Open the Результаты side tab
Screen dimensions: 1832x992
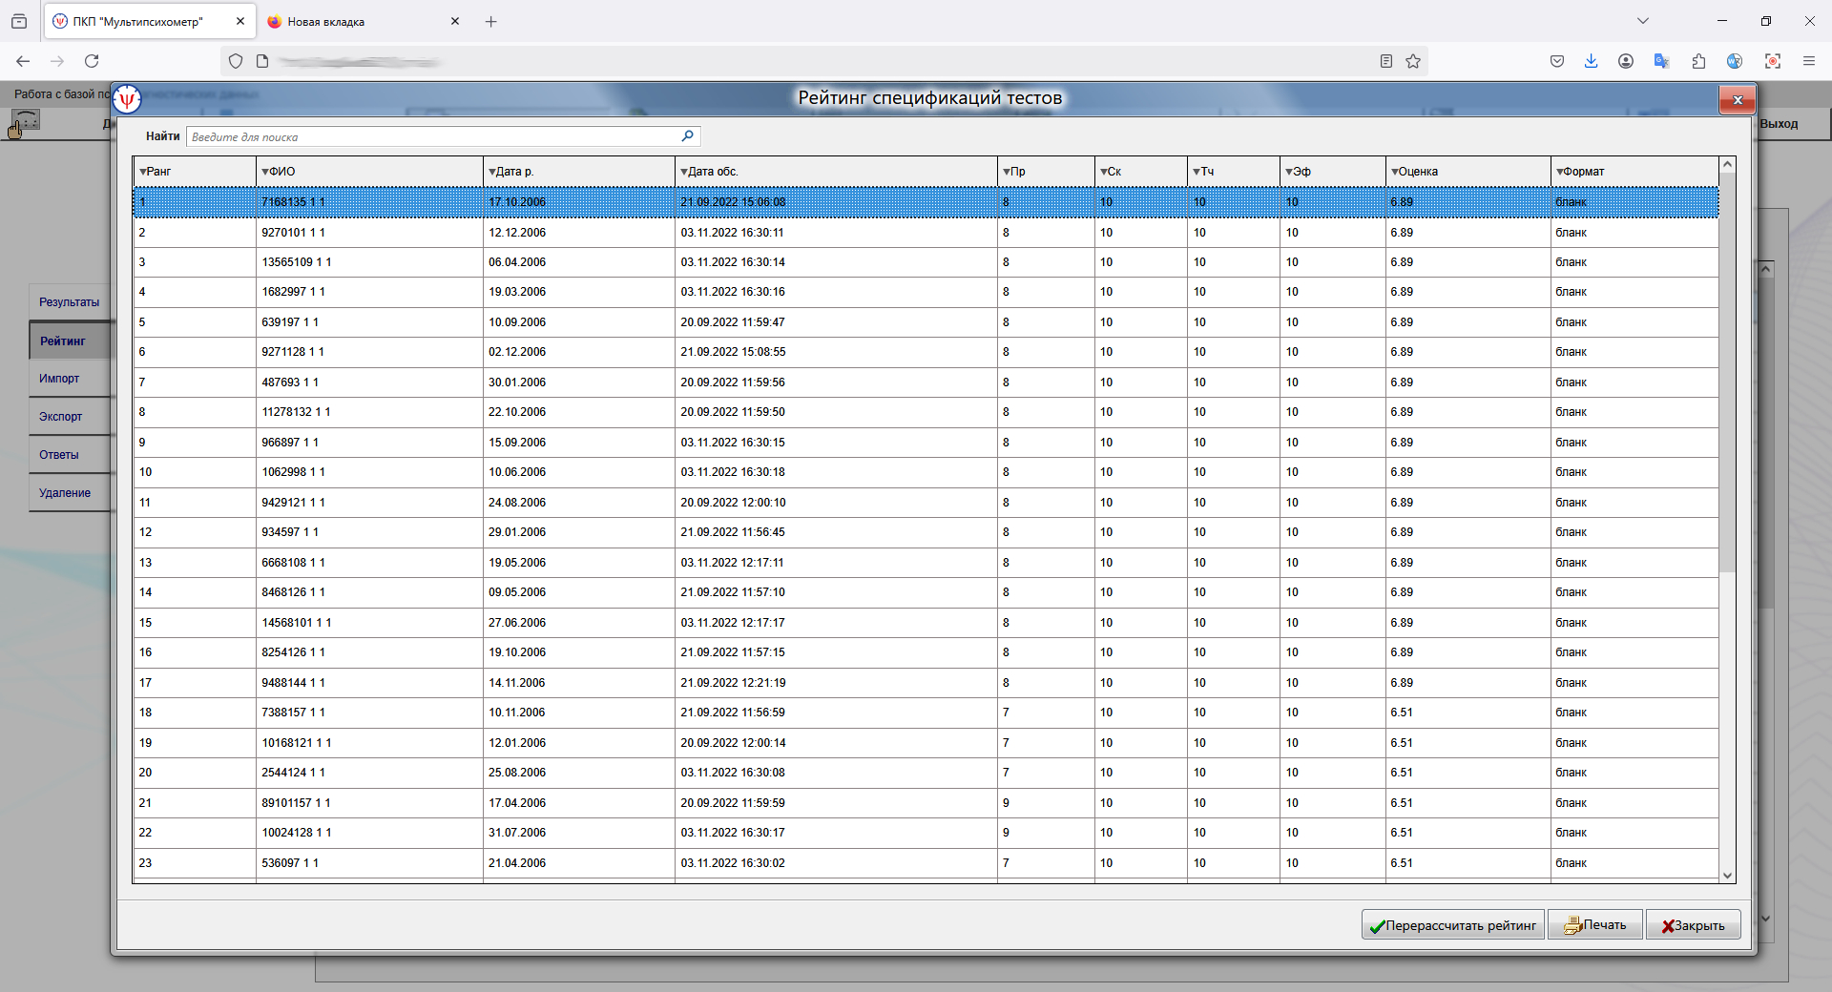(69, 302)
